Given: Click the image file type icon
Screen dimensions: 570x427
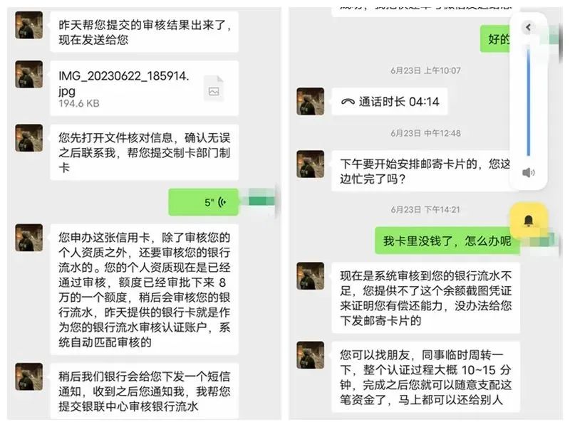Looking at the screenshot, I should coord(214,88).
